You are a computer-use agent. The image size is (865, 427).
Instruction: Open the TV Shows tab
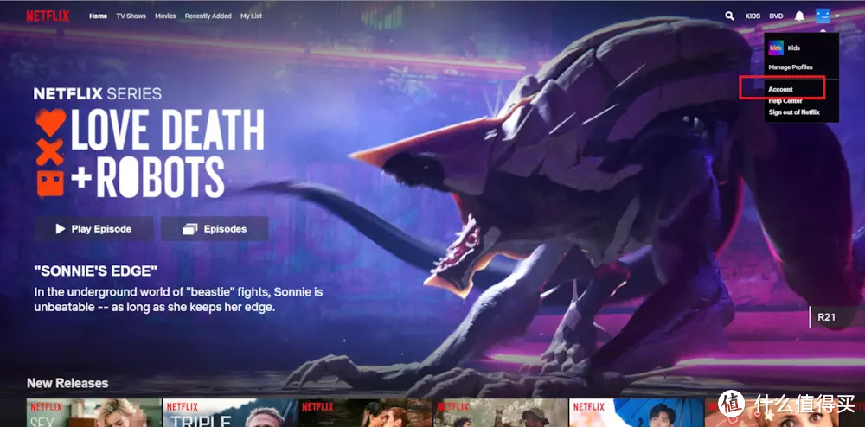pyautogui.click(x=131, y=16)
